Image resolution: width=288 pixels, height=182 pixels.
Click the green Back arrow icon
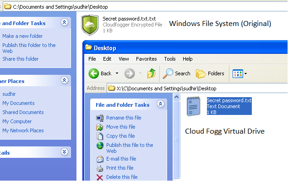tap(94, 73)
